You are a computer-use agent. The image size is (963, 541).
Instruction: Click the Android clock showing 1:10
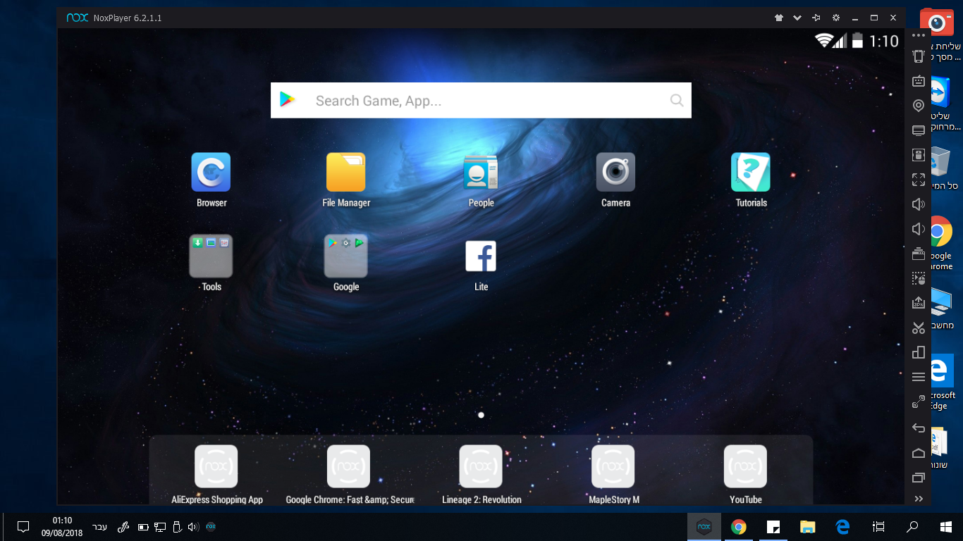point(883,41)
